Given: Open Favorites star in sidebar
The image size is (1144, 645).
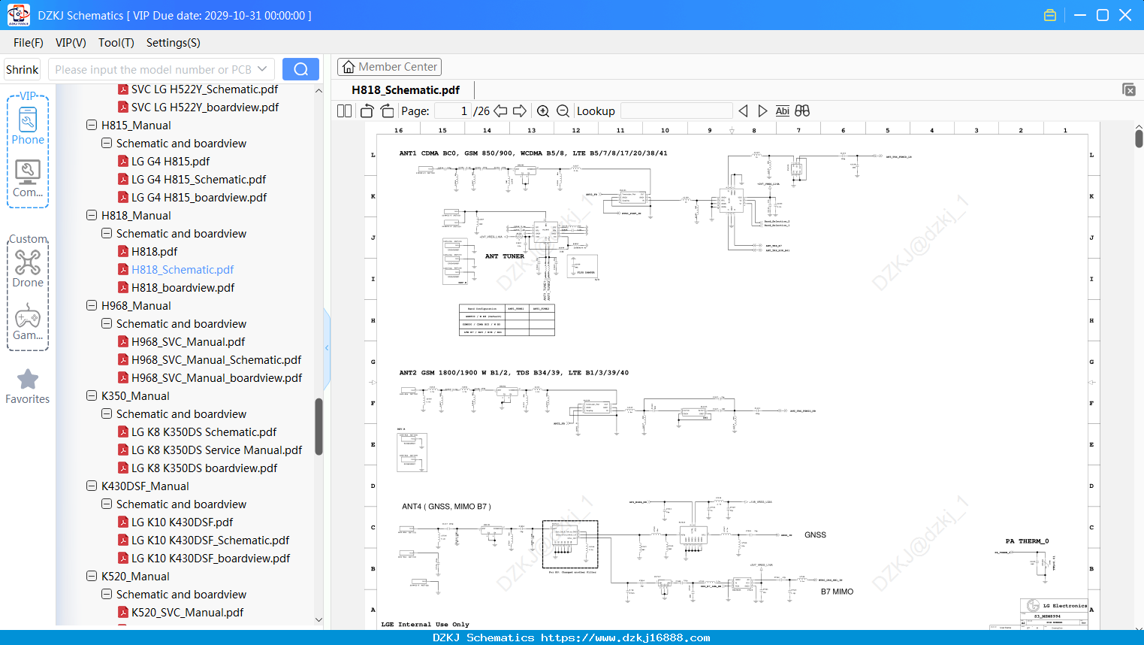Looking at the screenshot, I should coord(28,386).
